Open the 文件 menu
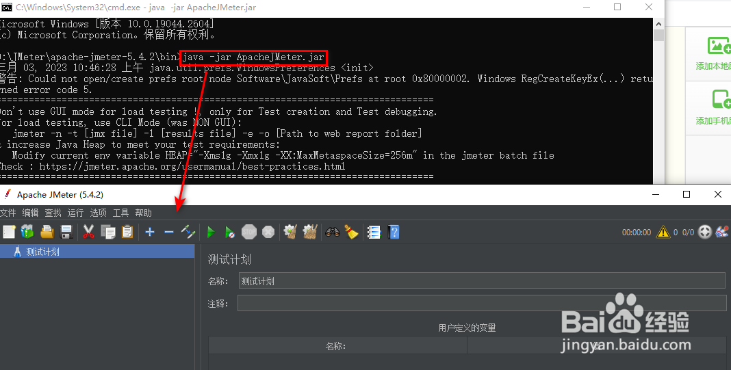The image size is (731, 370). (8, 213)
